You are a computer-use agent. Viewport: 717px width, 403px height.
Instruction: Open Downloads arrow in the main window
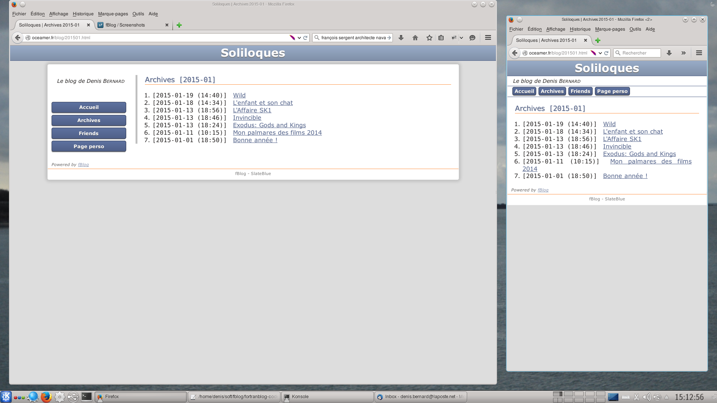click(x=401, y=38)
